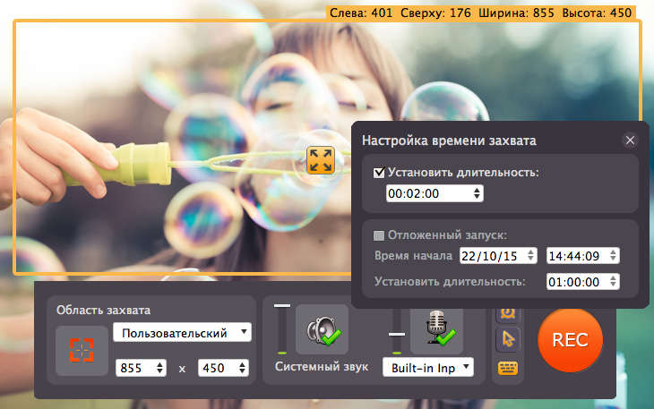Enable the 'Отложенный запуск' checkbox

click(379, 235)
